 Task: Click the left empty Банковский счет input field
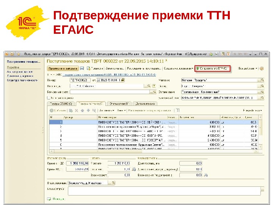pyautogui.click(x=110, y=92)
